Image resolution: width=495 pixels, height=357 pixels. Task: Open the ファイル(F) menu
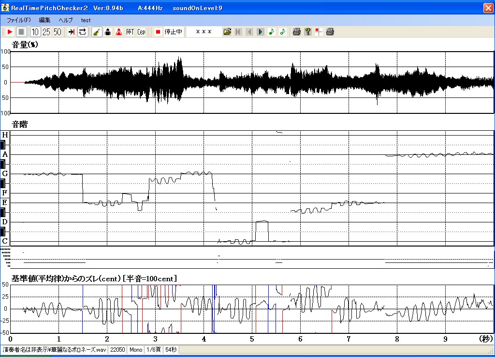coord(19,20)
